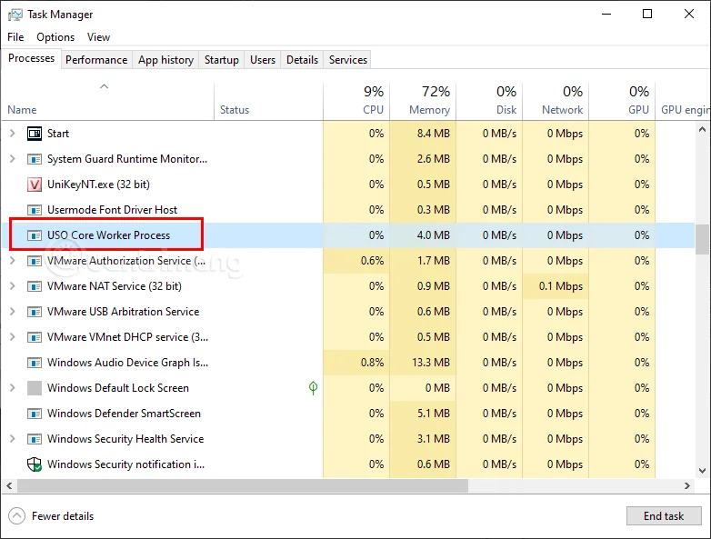Viewport: 711px width, 539px height.
Task: Click the VMware VMnet DHCP service icon
Action: (35, 337)
